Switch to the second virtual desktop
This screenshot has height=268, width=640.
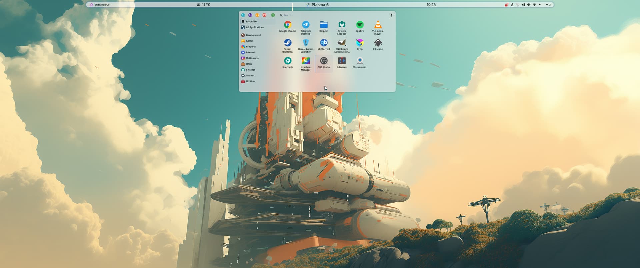[550, 5]
